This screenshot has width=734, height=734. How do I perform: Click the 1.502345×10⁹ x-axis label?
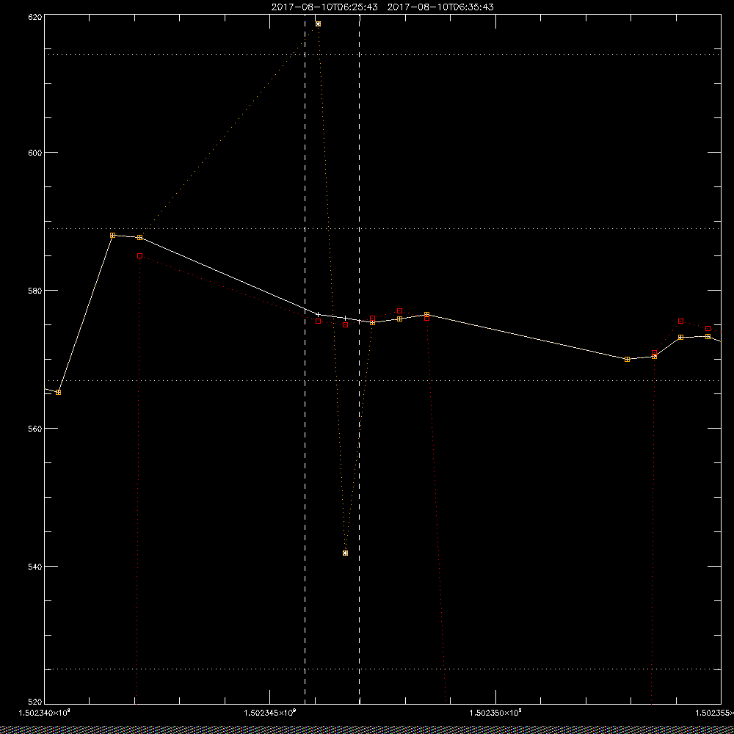(x=270, y=713)
